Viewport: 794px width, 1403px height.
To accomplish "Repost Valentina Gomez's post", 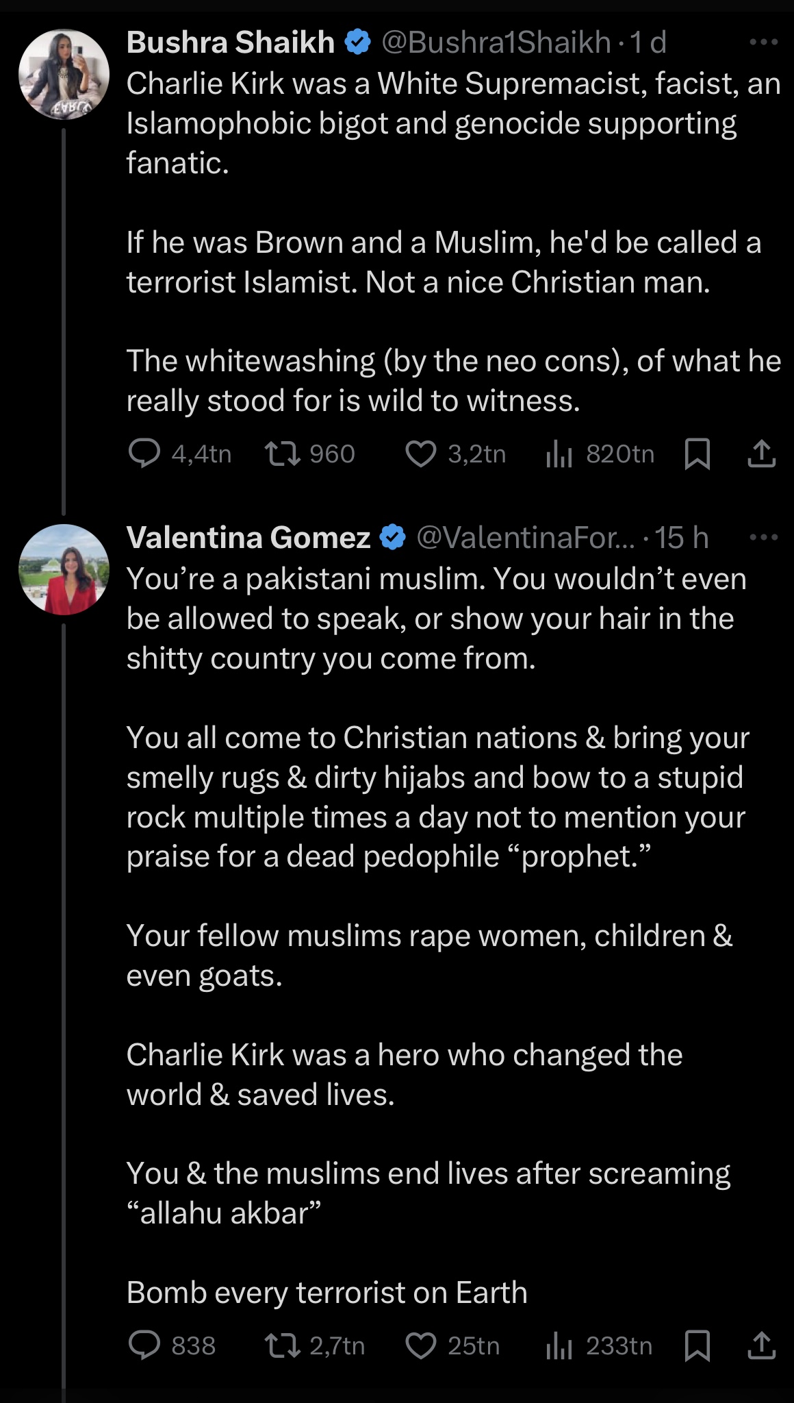I will [283, 1345].
